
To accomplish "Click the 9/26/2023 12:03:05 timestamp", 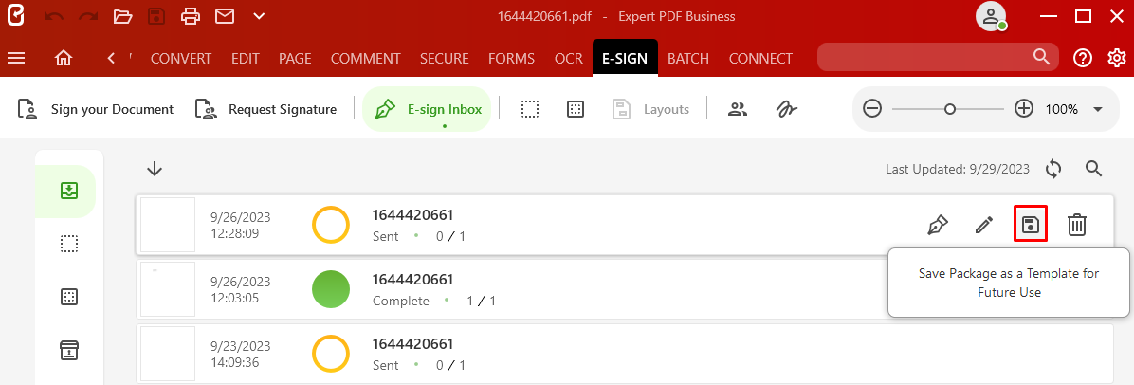I will pos(240,289).
